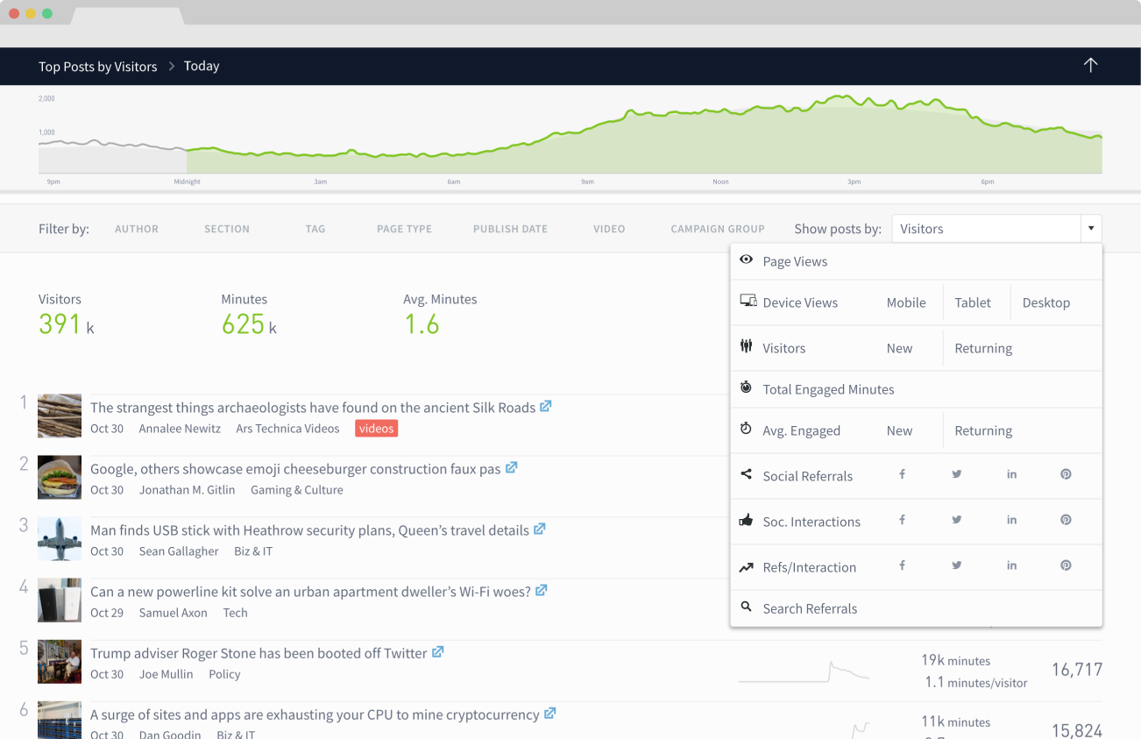
Task: Click the scroll-to-top arrow icon
Action: 1090,65
